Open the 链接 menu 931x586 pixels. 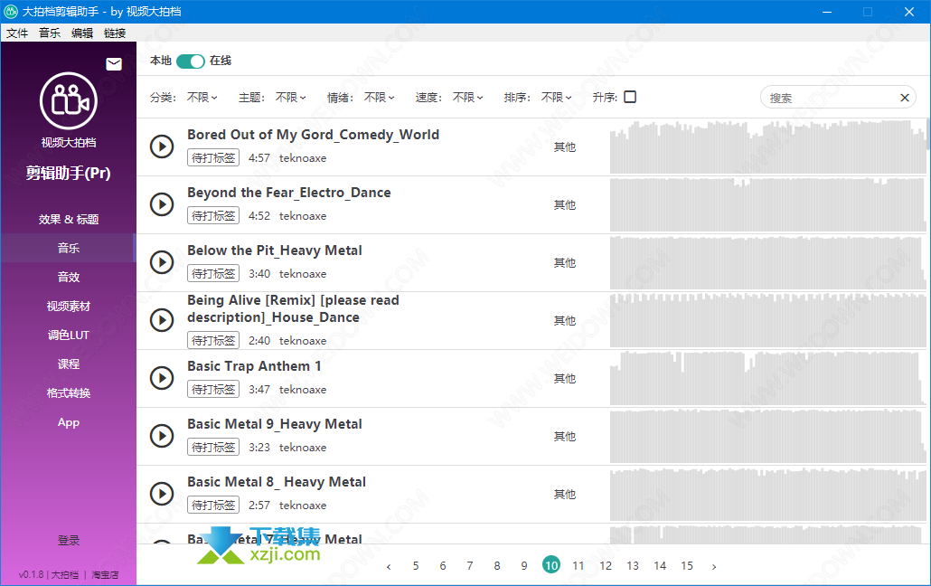(115, 33)
